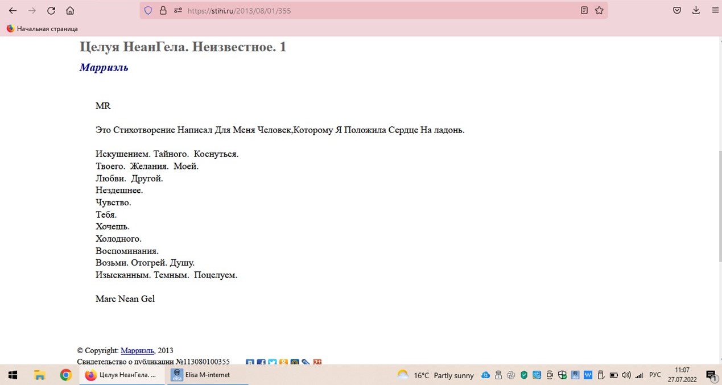Open network signal strength icon

tap(639, 375)
